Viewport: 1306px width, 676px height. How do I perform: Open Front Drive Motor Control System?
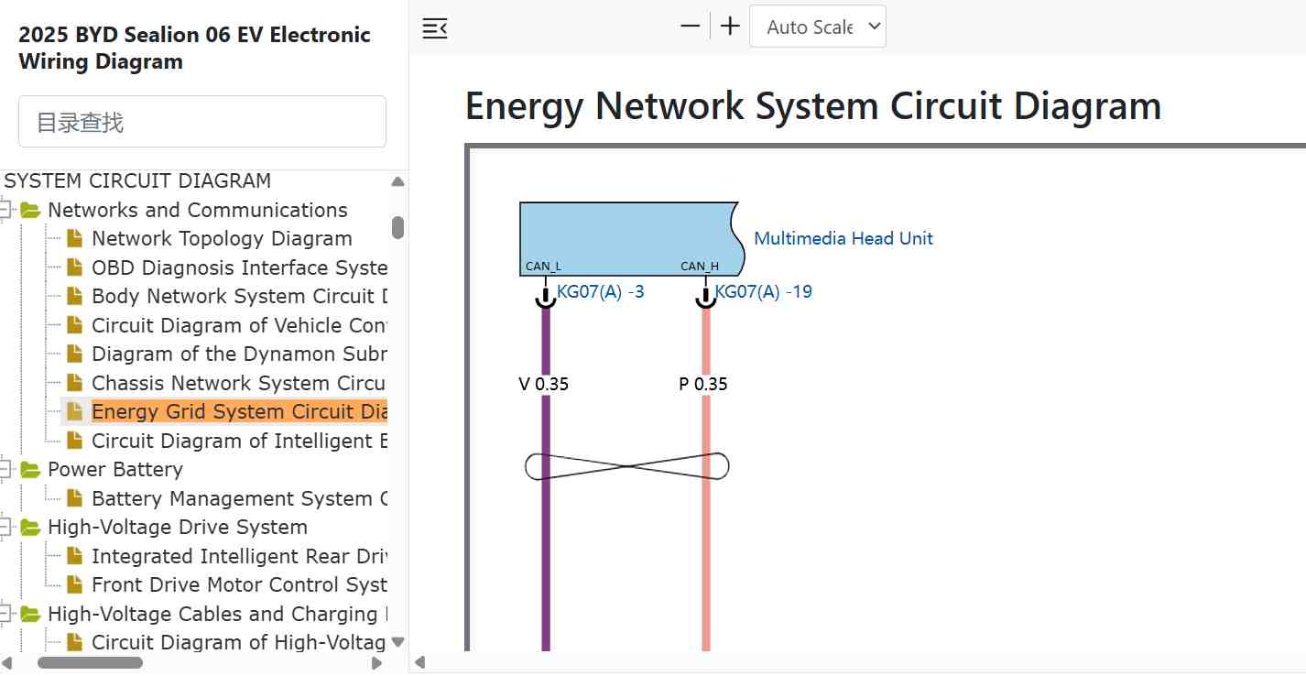pyautogui.click(x=239, y=584)
